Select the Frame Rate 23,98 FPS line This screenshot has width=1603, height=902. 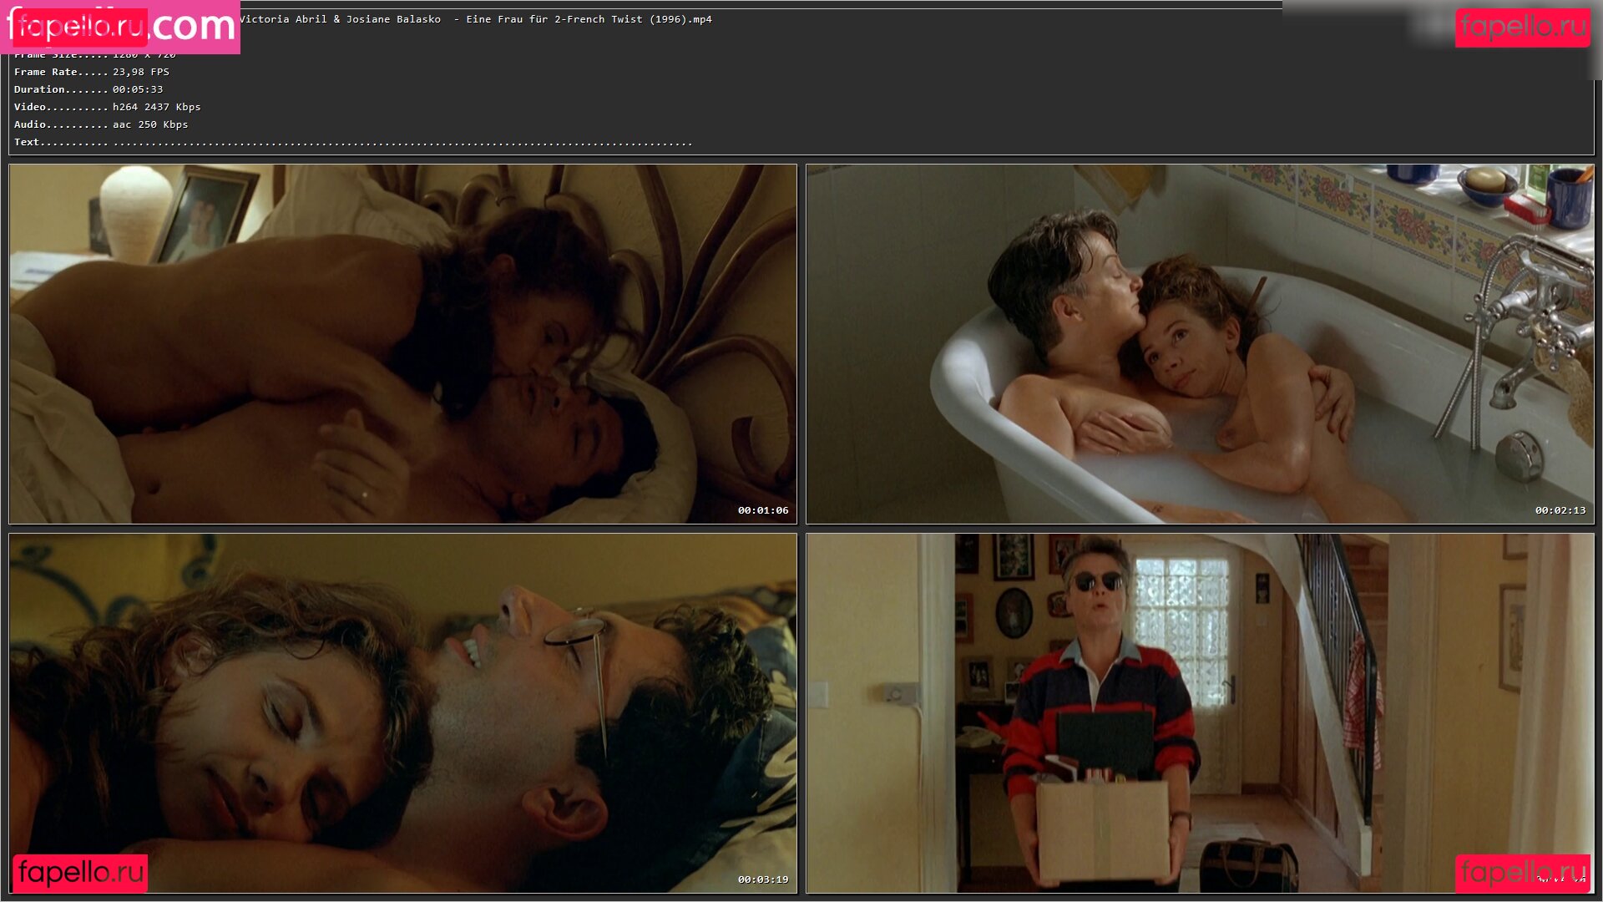pyautogui.click(x=92, y=72)
